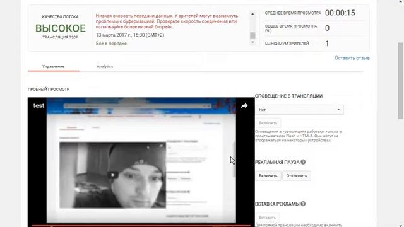Click the ПРОБНЫЙ ПРОСМОТР heading
Image resolution: width=404 pixels, height=227 pixels.
point(49,89)
